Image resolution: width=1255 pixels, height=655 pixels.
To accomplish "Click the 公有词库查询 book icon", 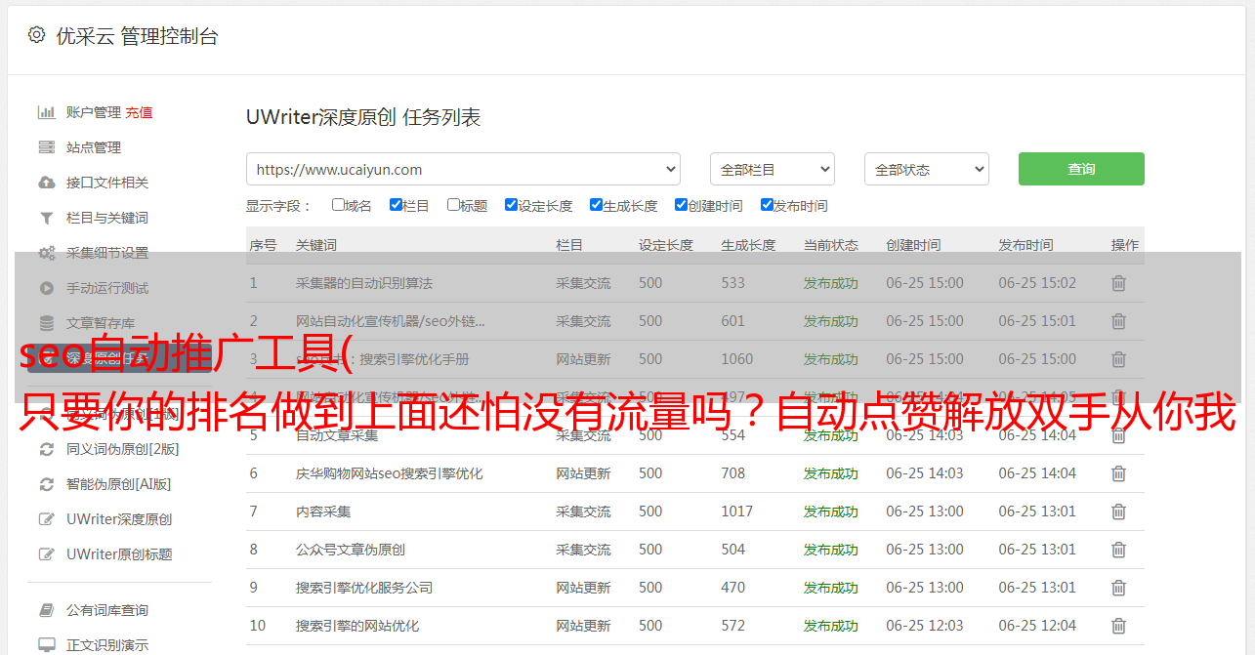I will 46,610.
